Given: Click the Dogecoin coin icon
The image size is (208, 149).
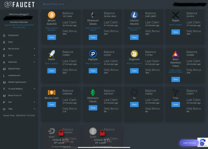Looking at the screenshot, I should point(134,53).
